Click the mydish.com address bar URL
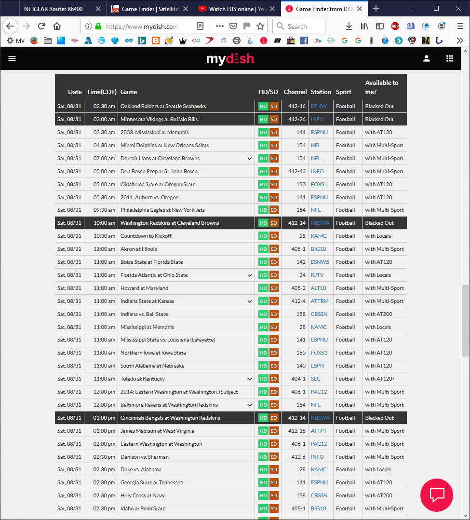The image size is (470, 520). (142, 27)
